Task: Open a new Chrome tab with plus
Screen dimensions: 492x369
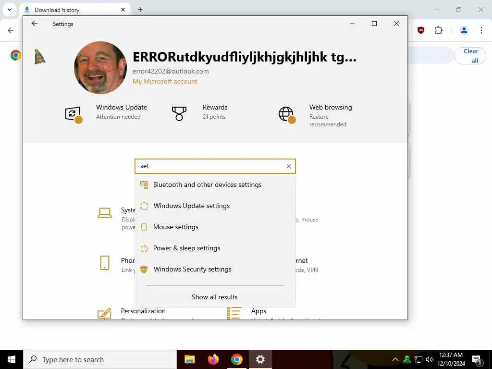Action: (x=140, y=10)
